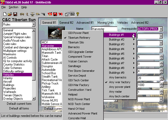Open the Aircraft section via helicopter icon
Screen dimensions: 168x120
(x=33, y=14)
